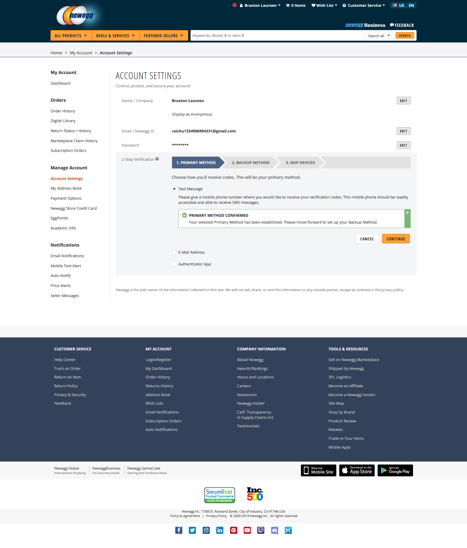Go to My Account in the breadcrumb
The height and width of the screenshot is (548, 467).
point(81,53)
